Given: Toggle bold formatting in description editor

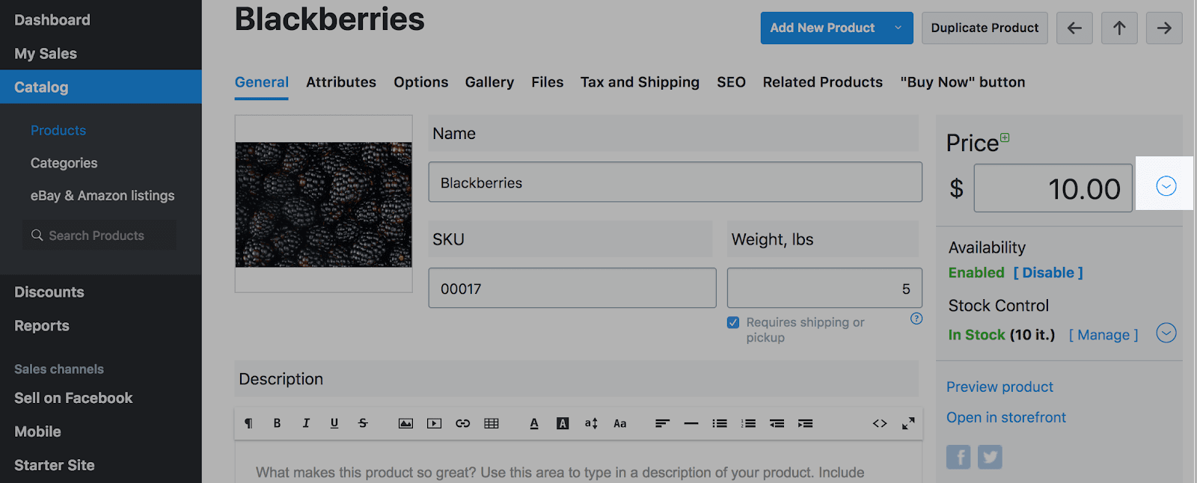Looking at the screenshot, I should pyautogui.click(x=277, y=423).
